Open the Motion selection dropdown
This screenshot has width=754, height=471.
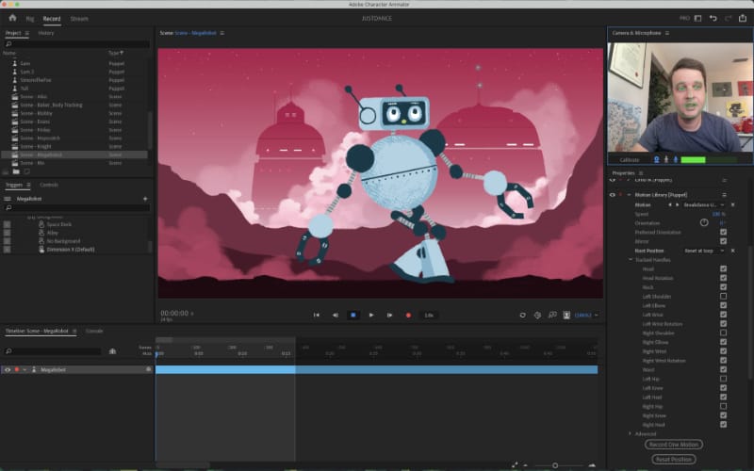tap(704, 204)
